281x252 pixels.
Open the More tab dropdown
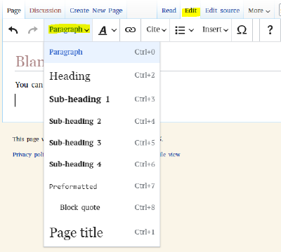259,10
